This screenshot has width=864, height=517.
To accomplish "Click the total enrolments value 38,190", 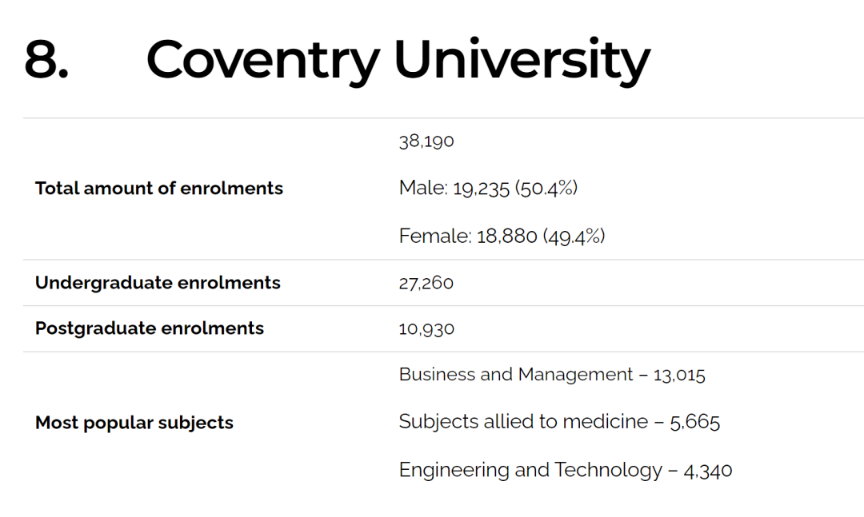I will pyautogui.click(x=426, y=141).
